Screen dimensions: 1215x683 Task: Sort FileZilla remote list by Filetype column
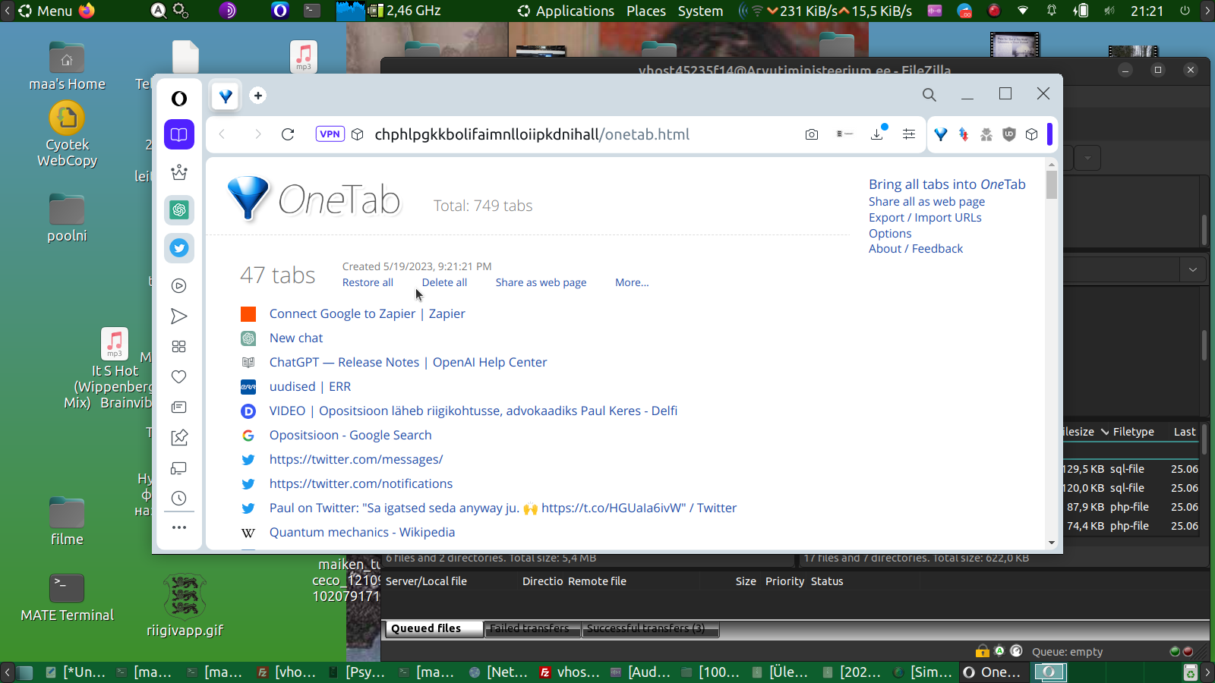[x=1134, y=432]
